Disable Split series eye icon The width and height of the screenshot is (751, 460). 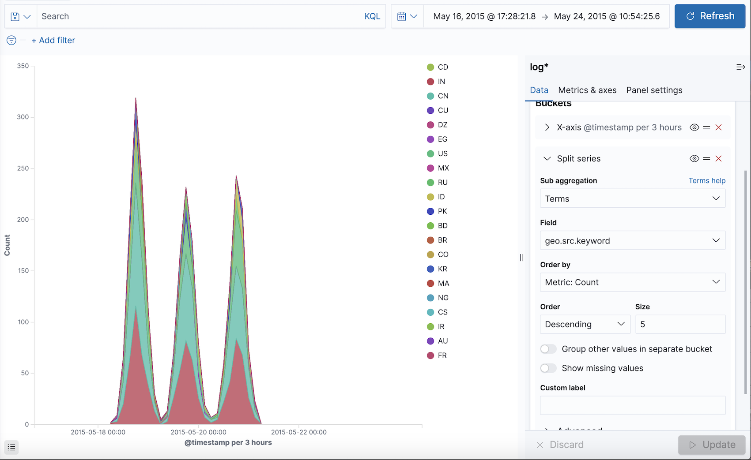pos(694,159)
